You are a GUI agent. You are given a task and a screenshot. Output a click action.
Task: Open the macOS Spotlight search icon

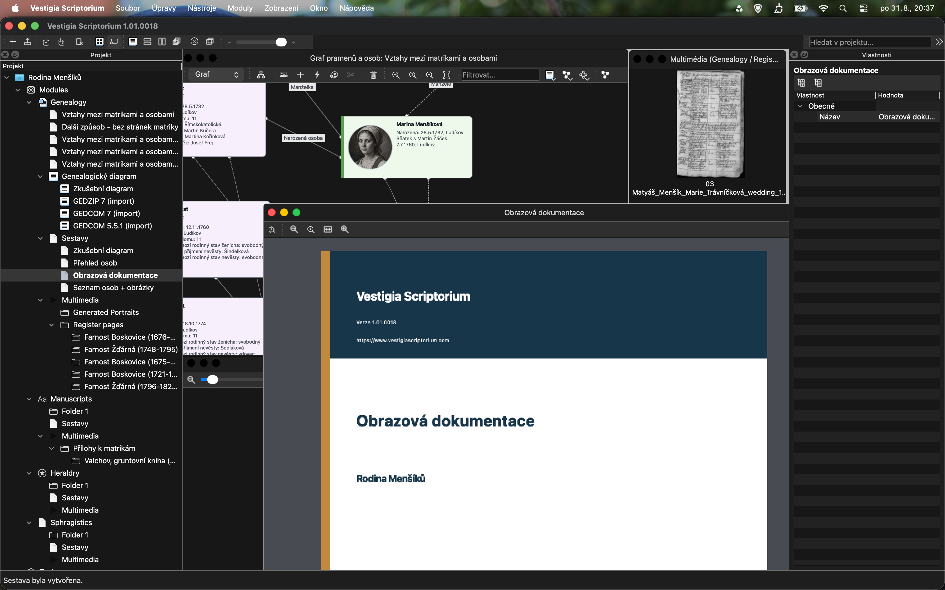click(x=843, y=8)
